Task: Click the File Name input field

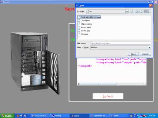Action: [120, 43]
